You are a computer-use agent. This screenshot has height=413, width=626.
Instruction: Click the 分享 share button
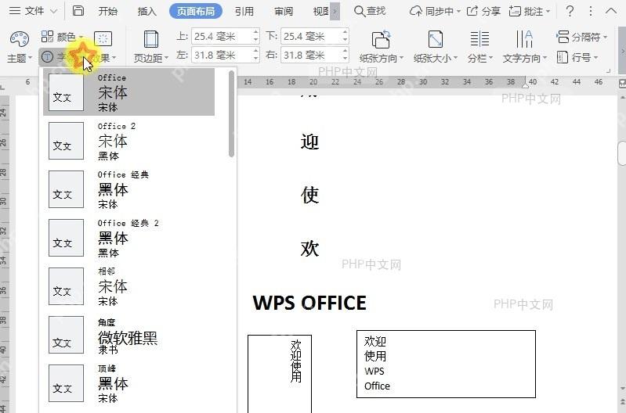(483, 11)
